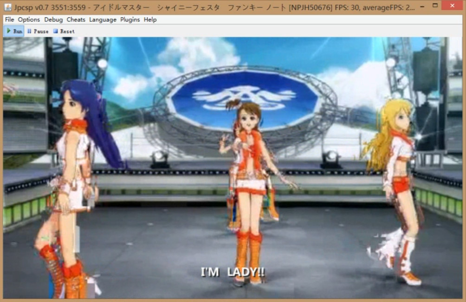
Task: Close the Jpcsp window
Action: coord(452,6)
